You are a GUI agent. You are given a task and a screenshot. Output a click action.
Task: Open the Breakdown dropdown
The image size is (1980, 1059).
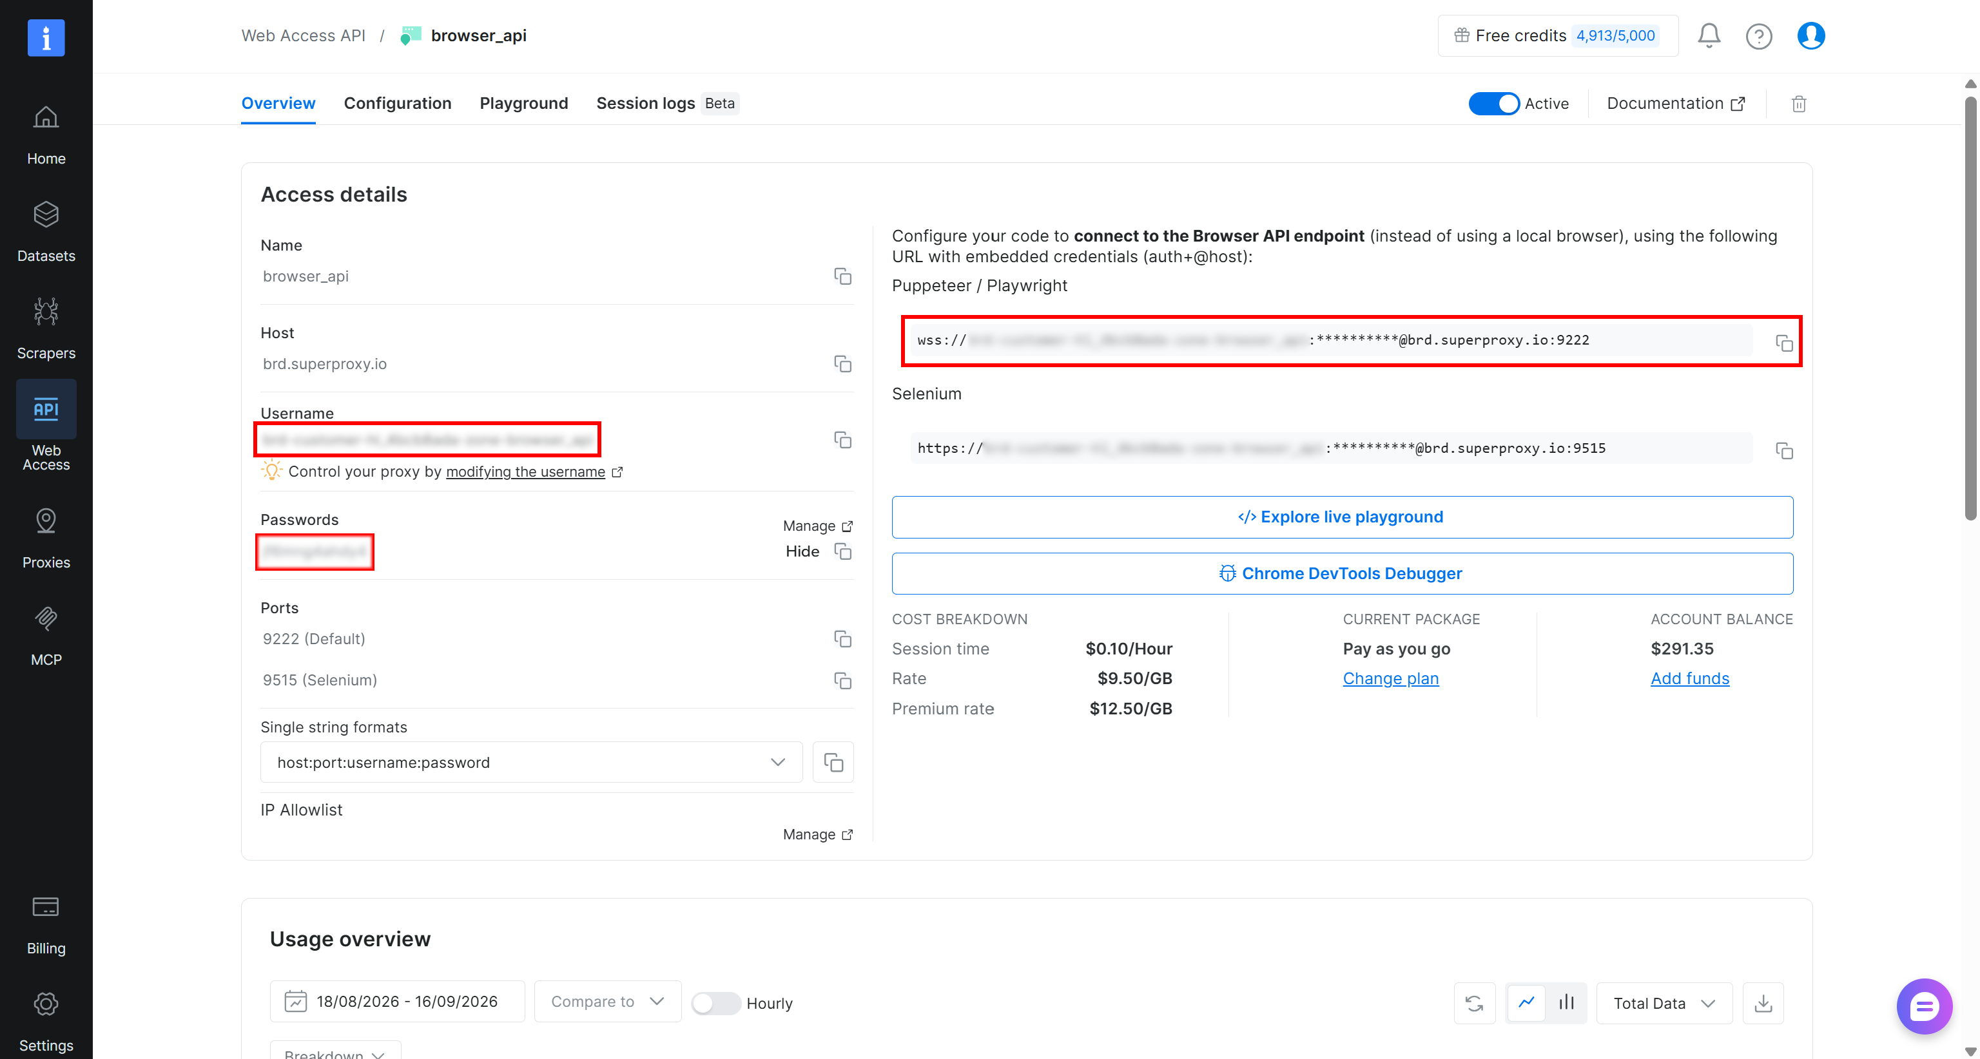(x=335, y=1050)
